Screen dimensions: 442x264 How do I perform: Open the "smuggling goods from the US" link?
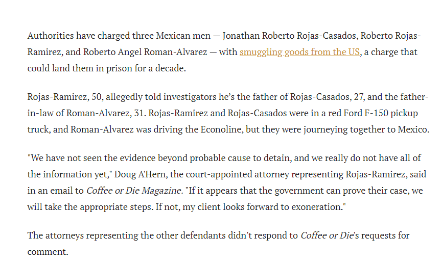click(299, 52)
